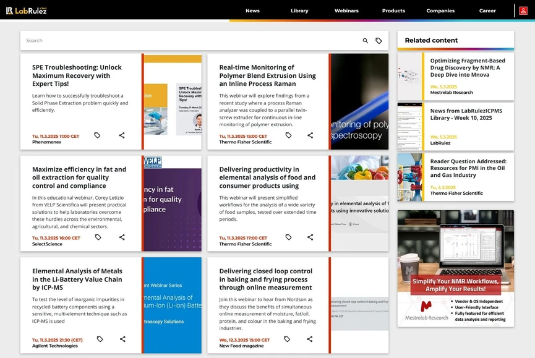Click 'Tu, 11.3.2025 16:00 CET' date
Screen dimensions: 535x358
click(x=56, y=238)
